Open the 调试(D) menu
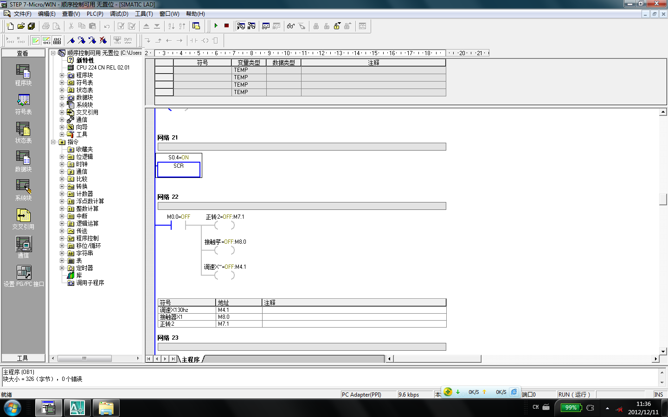 (x=119, y=14)
